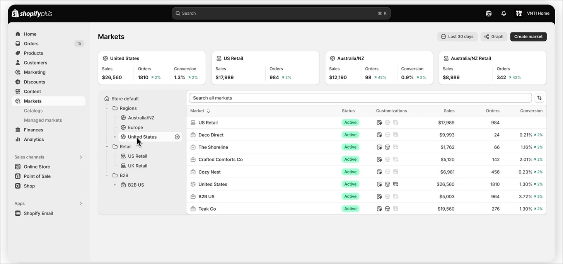Click the arrow icon next to United States tree item
The height and width of the screenshot is (264, 563).
tap(177, 136)
